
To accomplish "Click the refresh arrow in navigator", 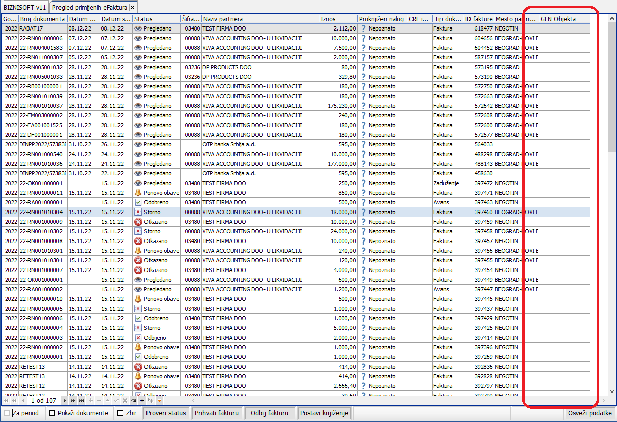I will [x=134, y=400].
